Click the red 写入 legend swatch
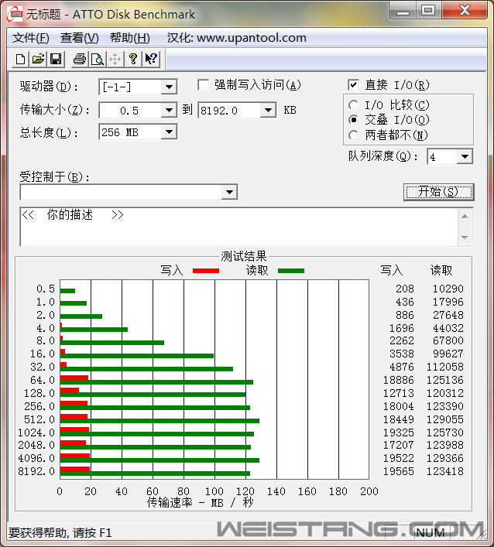Image resolution: width=494 pixels, height=547 pixels. (x=206, y=271)
